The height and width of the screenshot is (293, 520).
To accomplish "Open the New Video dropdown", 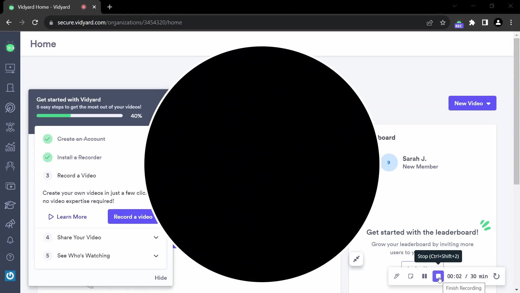I will pyautogui.click(x=472, y=103).
